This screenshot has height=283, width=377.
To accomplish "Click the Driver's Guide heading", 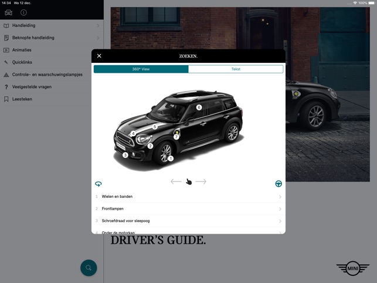I will [158, 240].
